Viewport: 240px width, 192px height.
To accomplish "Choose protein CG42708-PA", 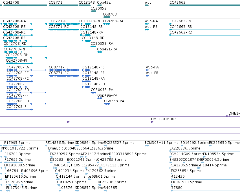I will [18, 67].
